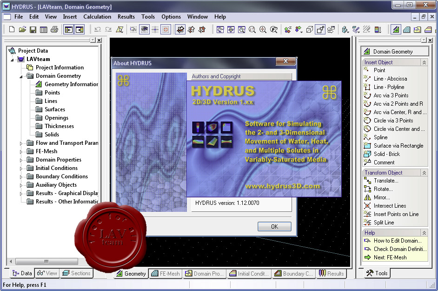Choose Solid - Brick insert tool
The height and width of the screenshot is (291, 438).
point(386,154)
